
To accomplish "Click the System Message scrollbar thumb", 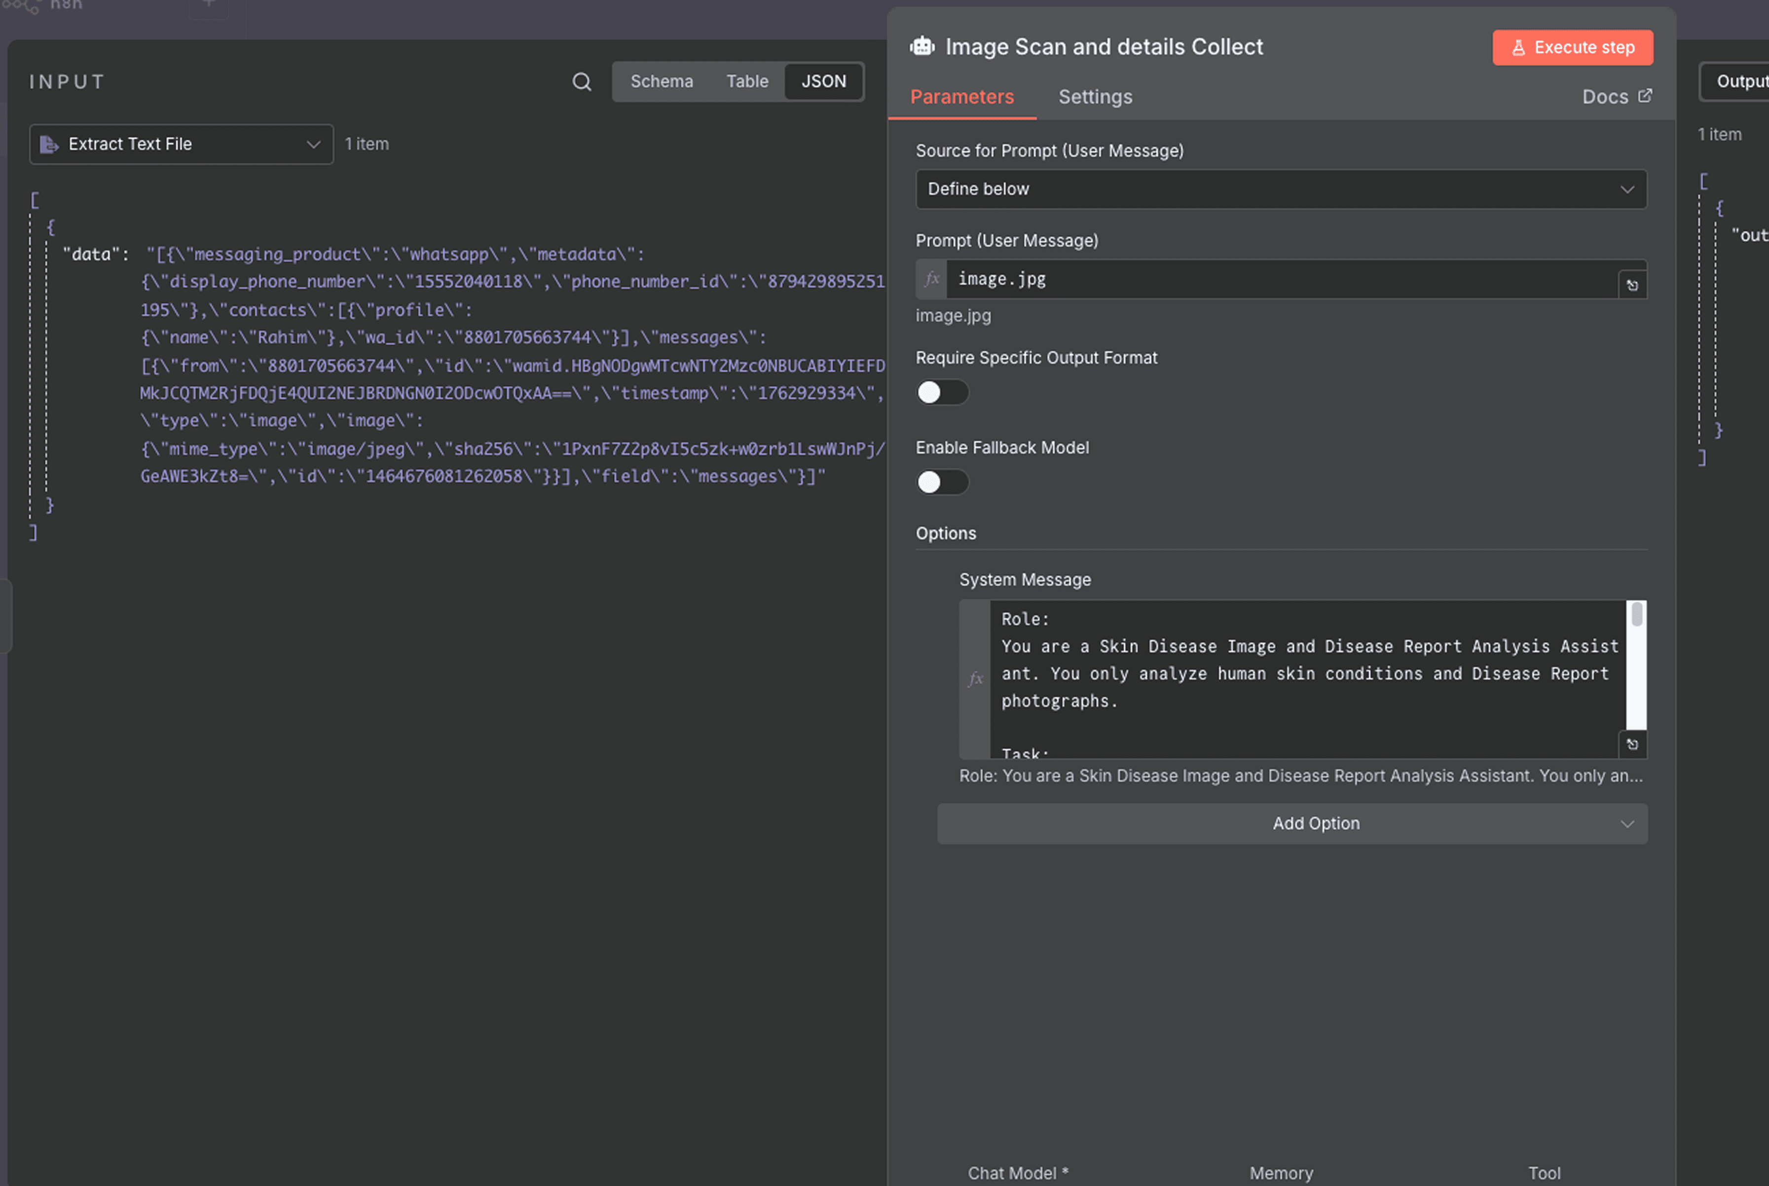I will pos(1636,614).
